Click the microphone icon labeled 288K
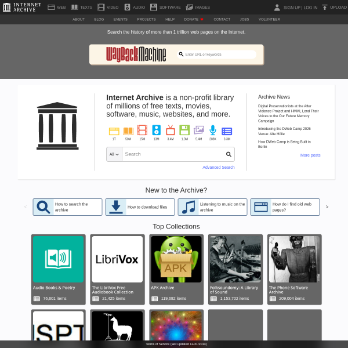The image size is (348, 348). (213, 130)
